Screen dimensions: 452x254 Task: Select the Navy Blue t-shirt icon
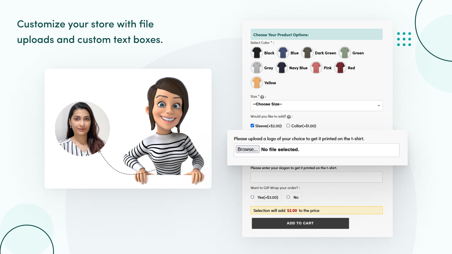coord(282,68)
